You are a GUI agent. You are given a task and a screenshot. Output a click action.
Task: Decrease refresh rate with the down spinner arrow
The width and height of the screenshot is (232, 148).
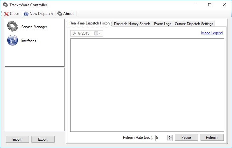coord(170,139)
